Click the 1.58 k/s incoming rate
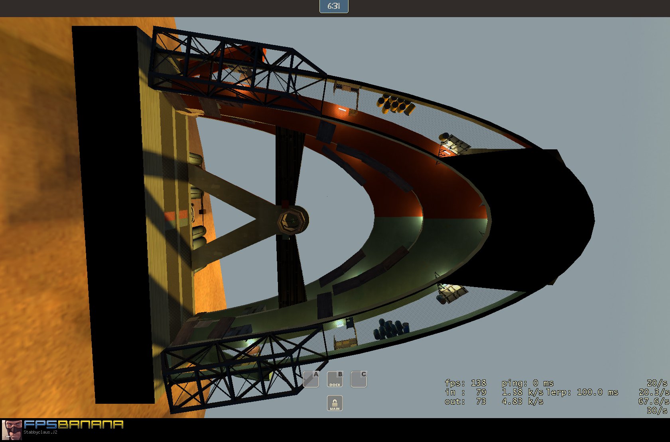Viewport: 670px width, 442px height. [522, 392]
